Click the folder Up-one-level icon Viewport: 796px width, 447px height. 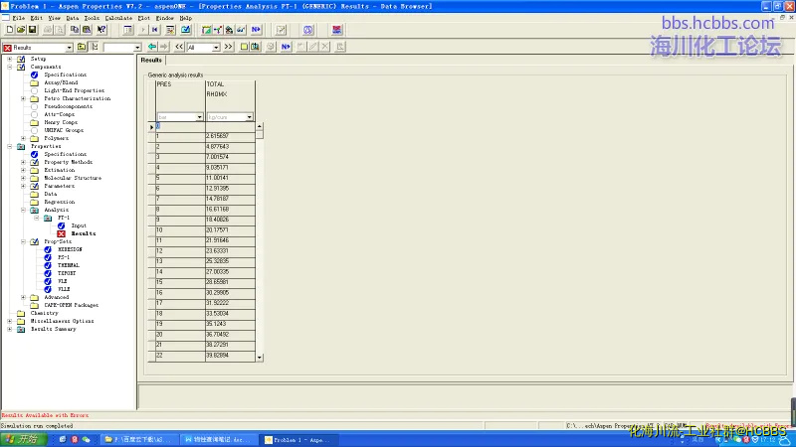pos(82,47)
